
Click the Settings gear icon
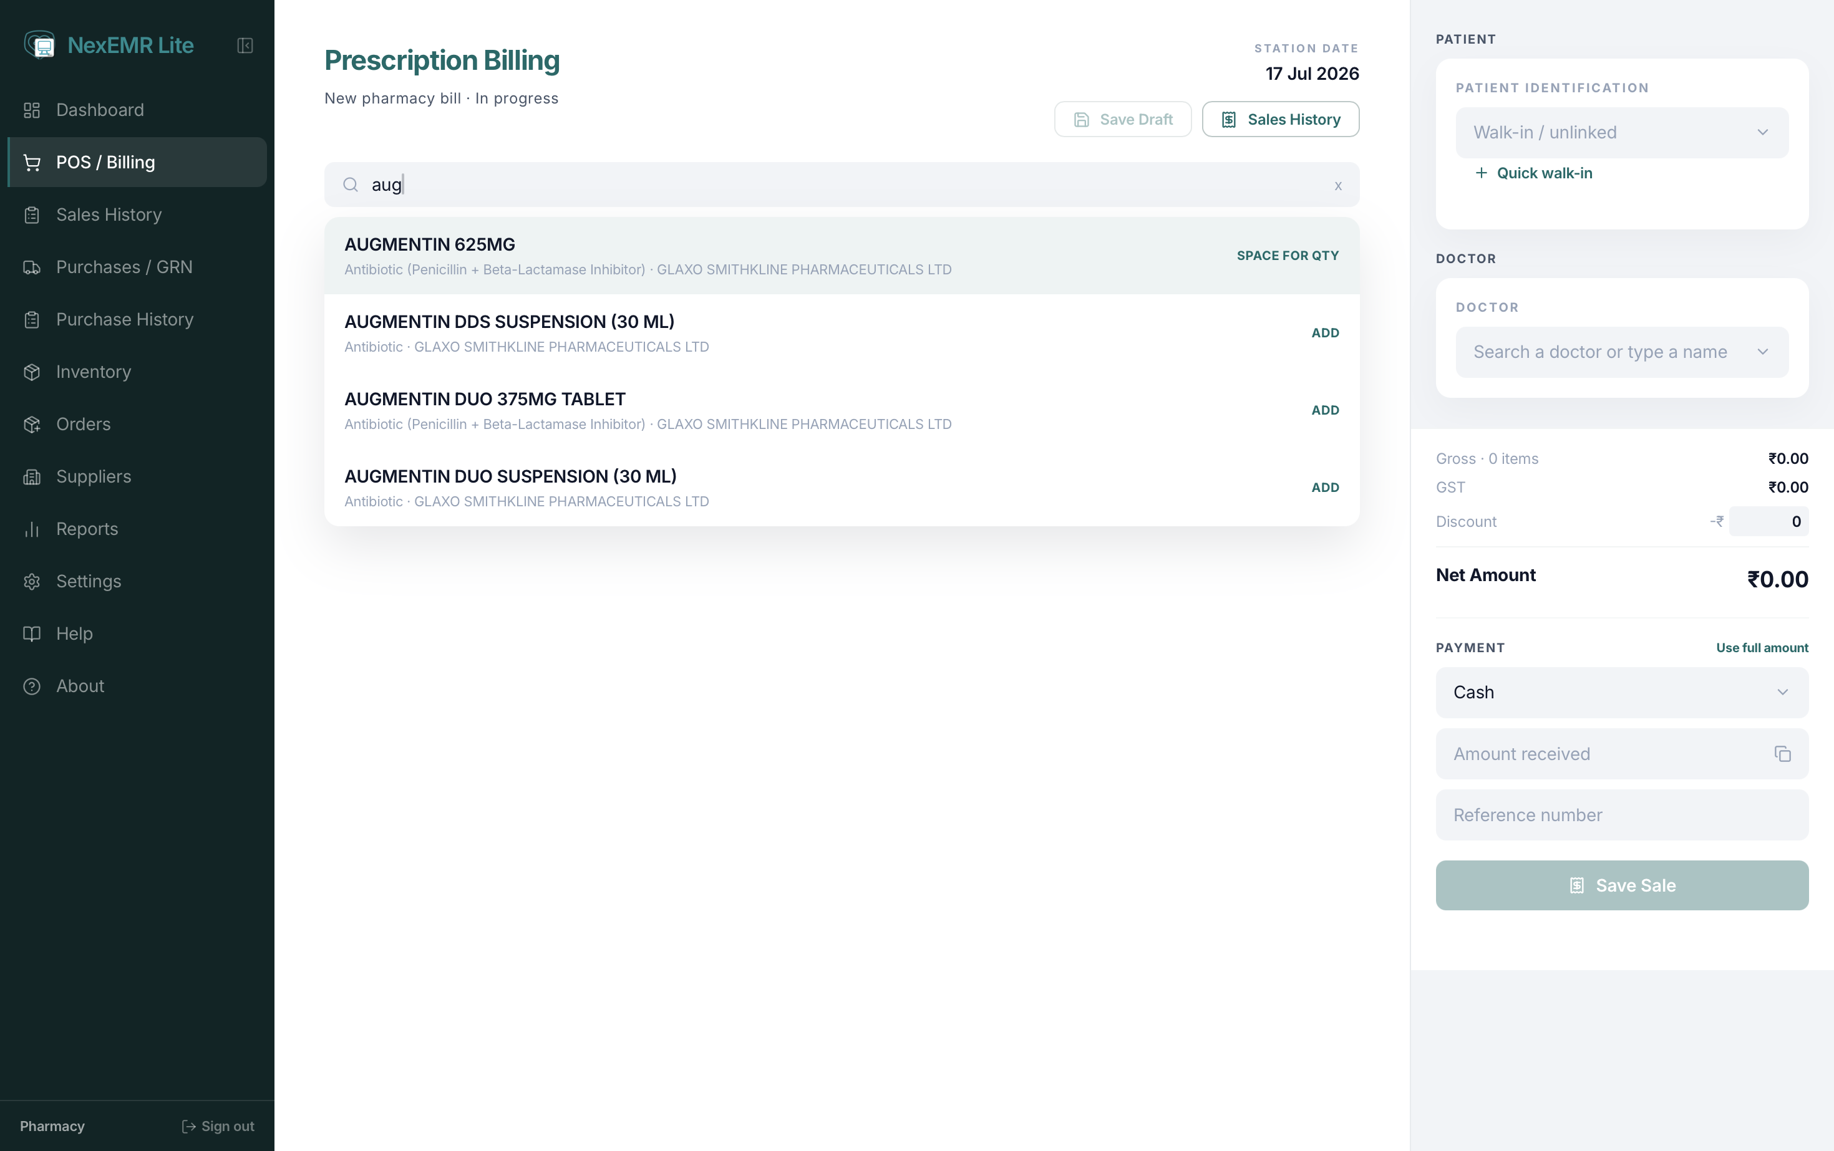[32, 582]
